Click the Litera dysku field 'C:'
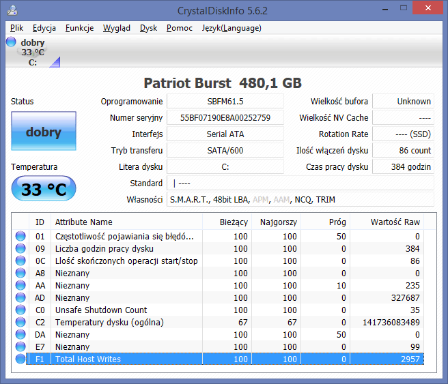 click(x=225, y=166)
